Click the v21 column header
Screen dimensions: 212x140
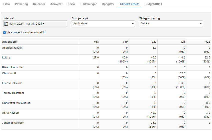pyautogui.click(x=183, y=42)
